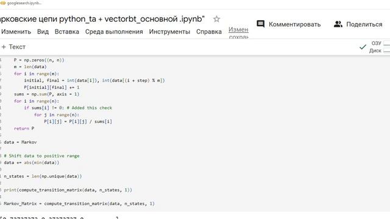
Task: Open the Изменить menu
Action: (16, 32)
